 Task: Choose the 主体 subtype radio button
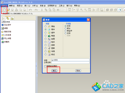65,33
